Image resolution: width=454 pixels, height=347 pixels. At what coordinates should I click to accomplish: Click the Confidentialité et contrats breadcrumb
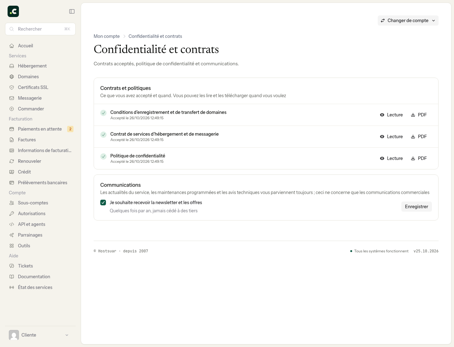click(x=155, y=36)
